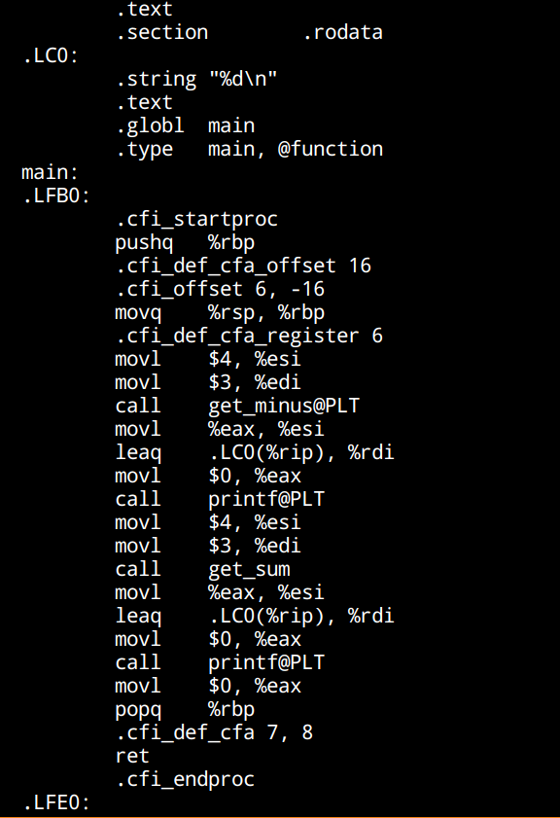Click 'call get_minus@PLT' line
Screen dimensions: 560x818
point(237,406)
